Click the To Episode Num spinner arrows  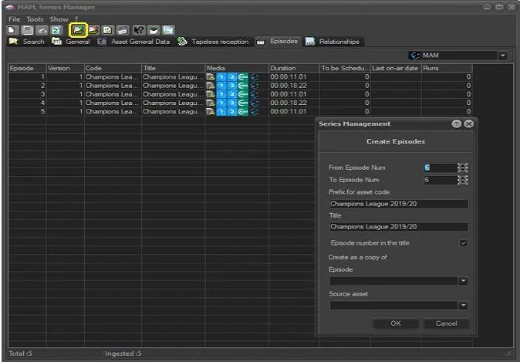tap(462, 180)
